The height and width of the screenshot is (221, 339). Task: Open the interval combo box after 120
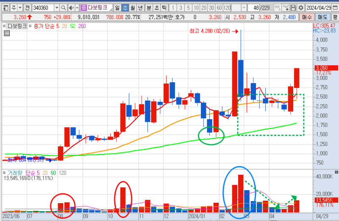pos(239,8)
